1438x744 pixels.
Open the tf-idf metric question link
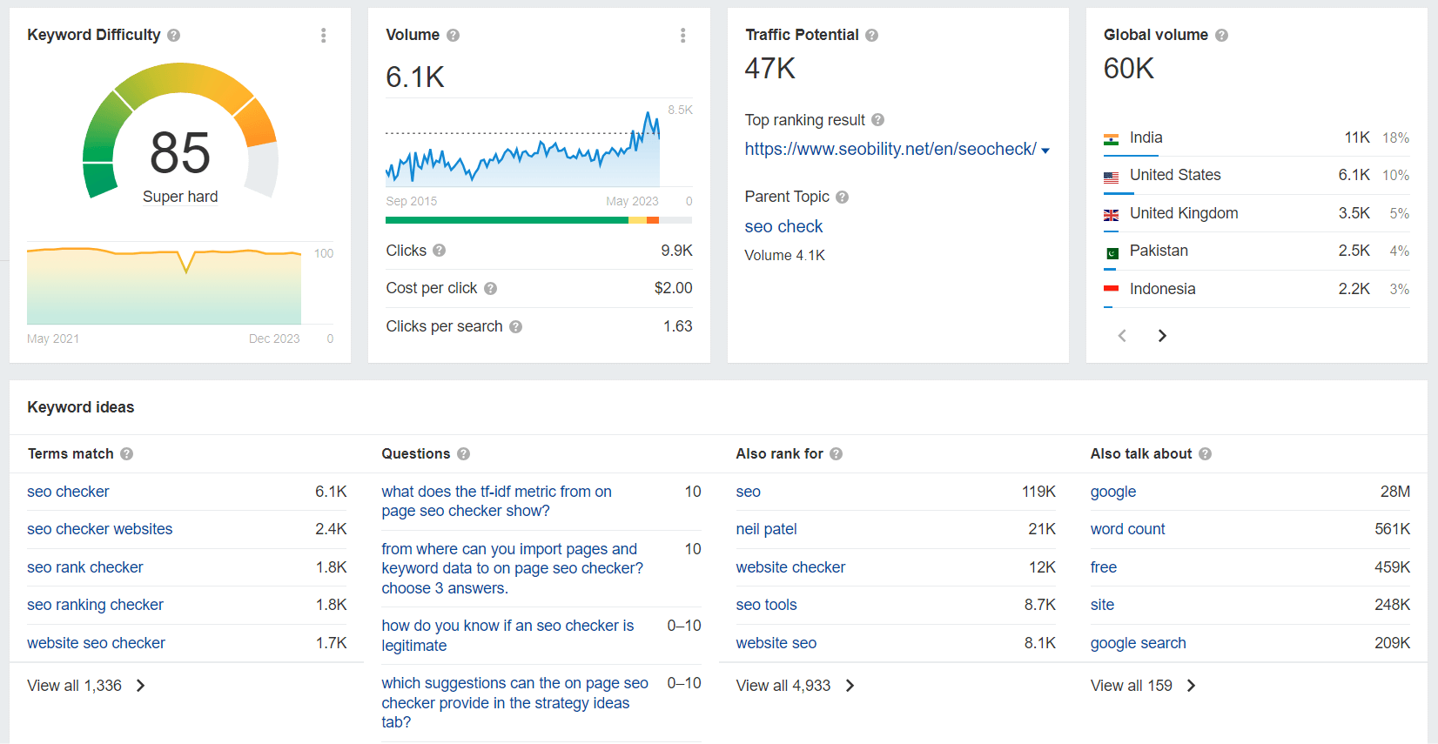(x=496, y=501)
